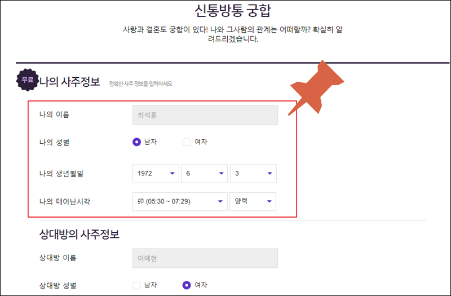
Task: Click the 무료 badge icon
Action: click(27, 79)
